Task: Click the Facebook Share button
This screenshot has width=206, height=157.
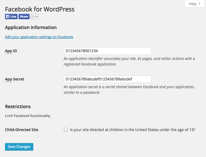Action: [24, 16]
